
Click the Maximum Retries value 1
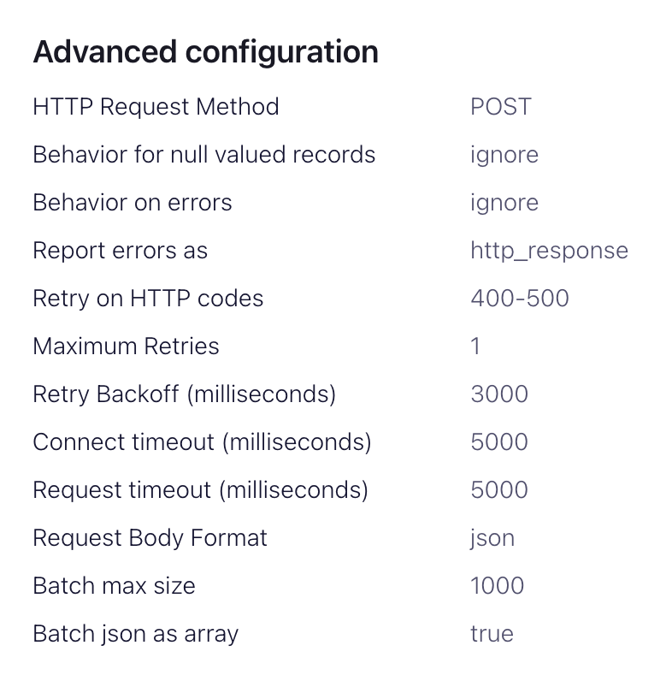point(475,346)
